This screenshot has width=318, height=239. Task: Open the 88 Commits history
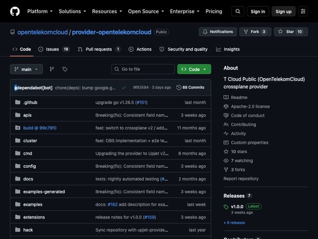click(x=190, y=88)
